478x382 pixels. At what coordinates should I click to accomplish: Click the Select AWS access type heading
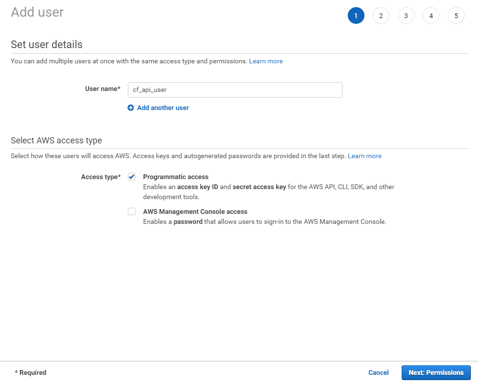pos(56,141)
